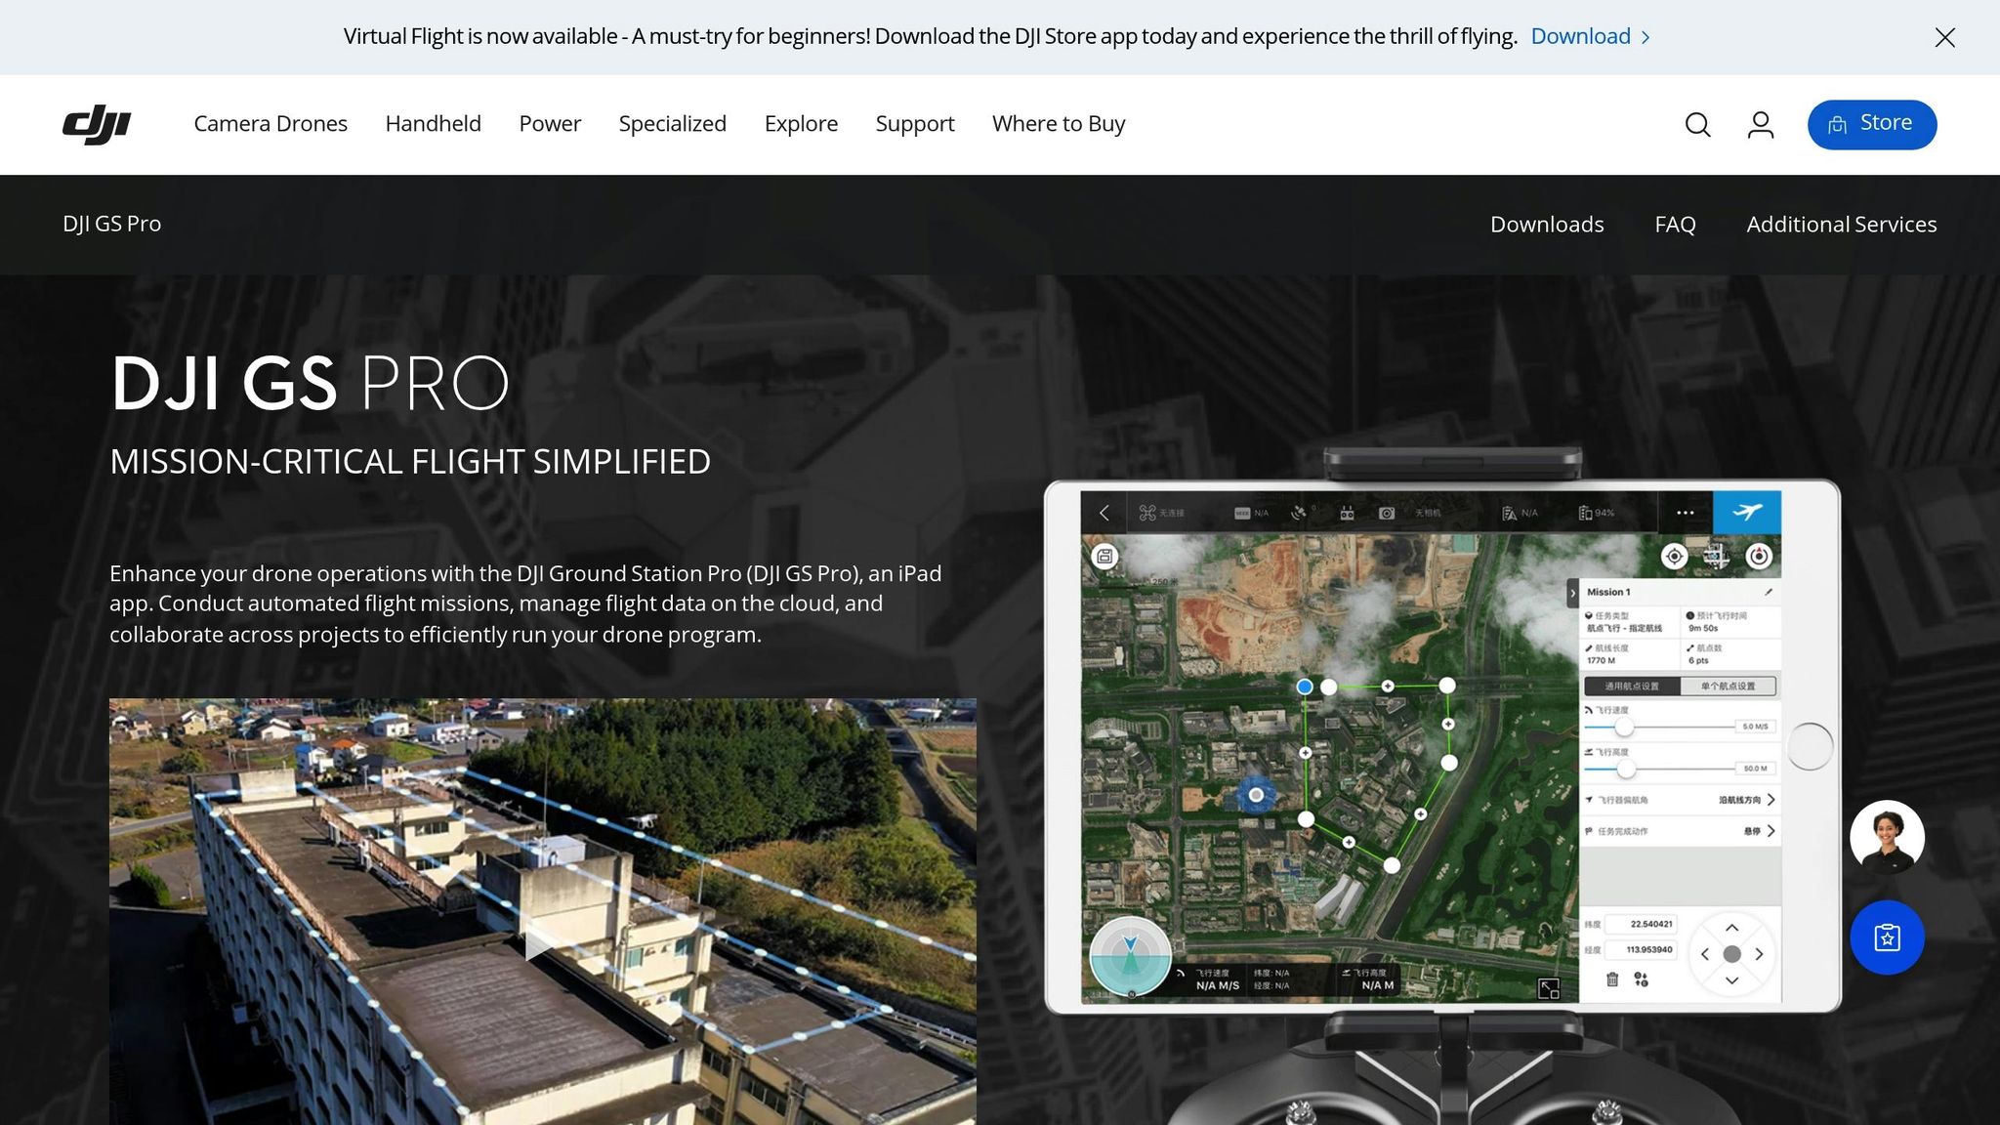Screen dimensions: 2000x1125
Task: Click the fullscreen expand map icon
Action: pyautogui.click(x=1549, y=988)
